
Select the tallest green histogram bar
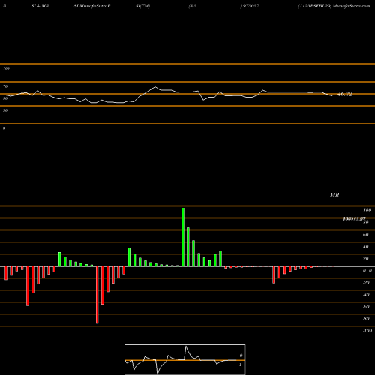[183, 237]
